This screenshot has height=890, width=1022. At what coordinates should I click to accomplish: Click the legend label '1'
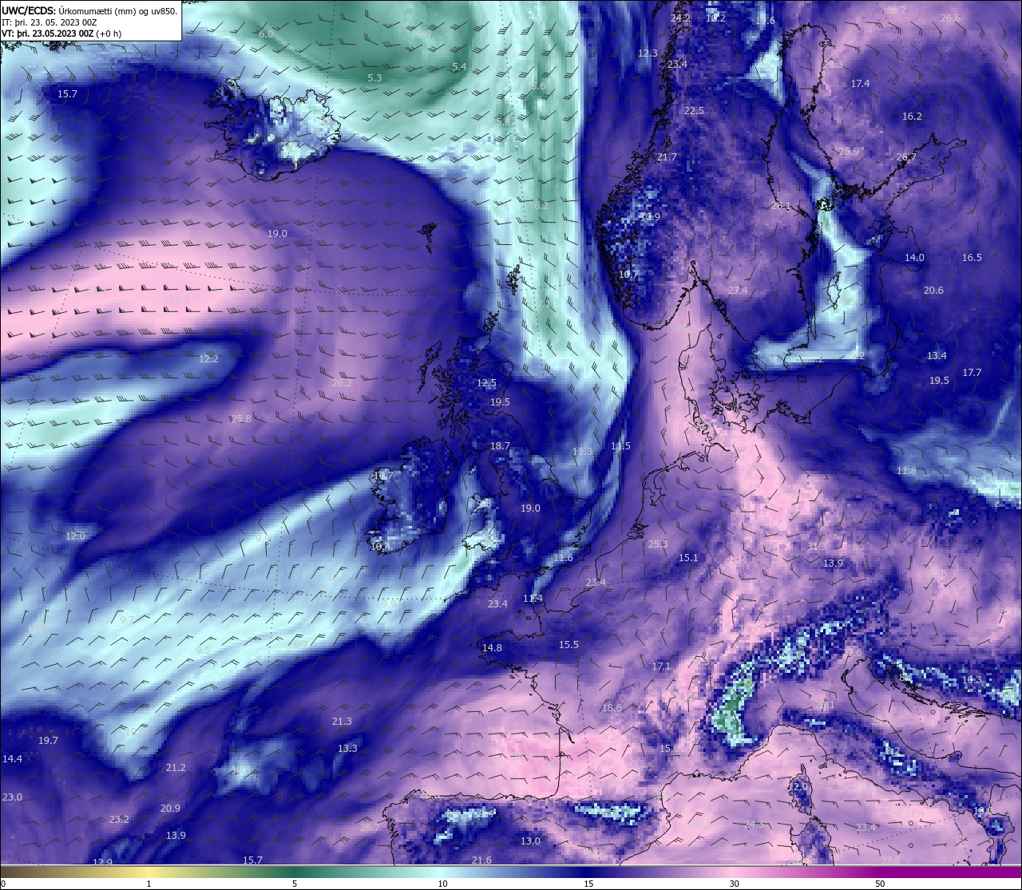pos(149,884)
